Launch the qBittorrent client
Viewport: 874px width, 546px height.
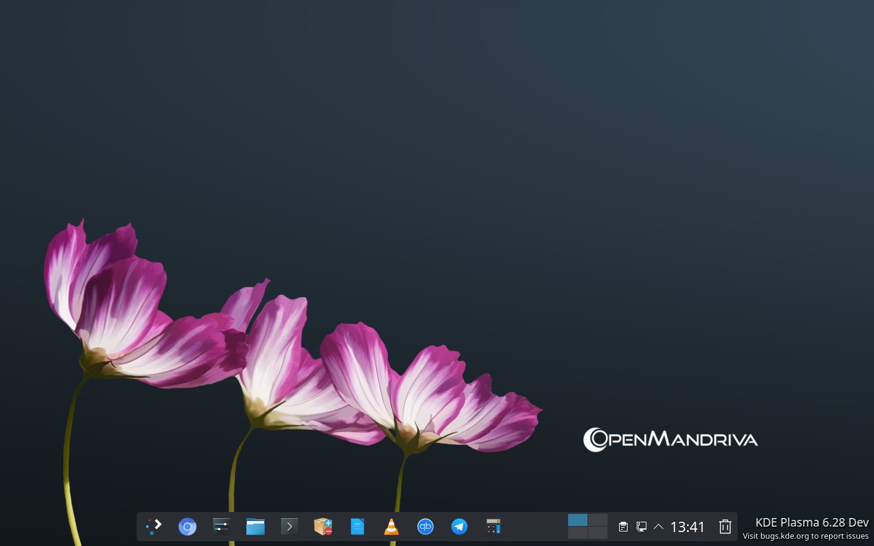tap(425, 527)
